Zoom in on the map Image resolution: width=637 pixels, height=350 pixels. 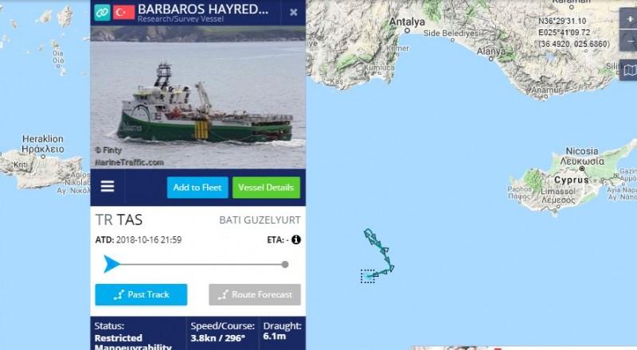click(x=629, y=18)
